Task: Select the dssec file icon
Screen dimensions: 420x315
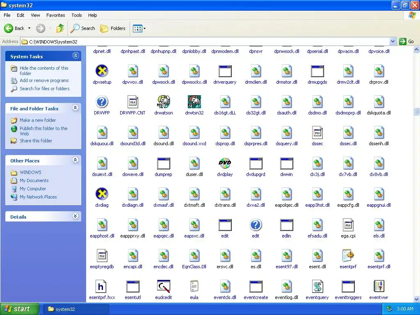Action: [317, 132]
